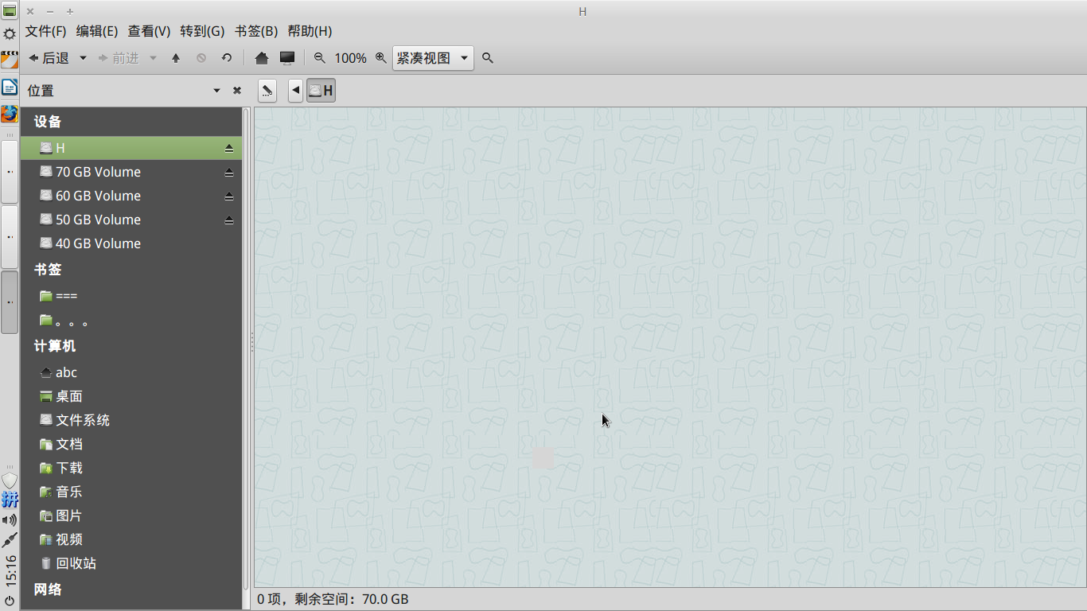
Task: Click the stop loading icon
Action: [x=201, y=58]
